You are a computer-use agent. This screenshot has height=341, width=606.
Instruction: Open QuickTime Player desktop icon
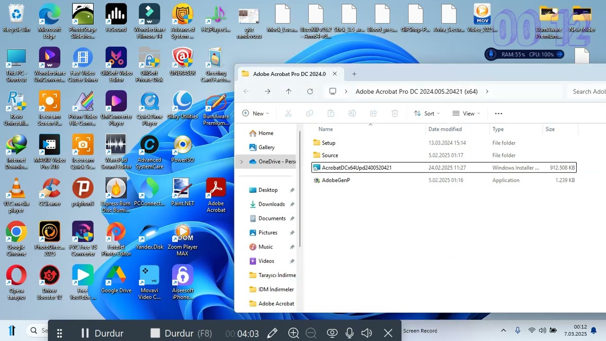tap(149, 108)
